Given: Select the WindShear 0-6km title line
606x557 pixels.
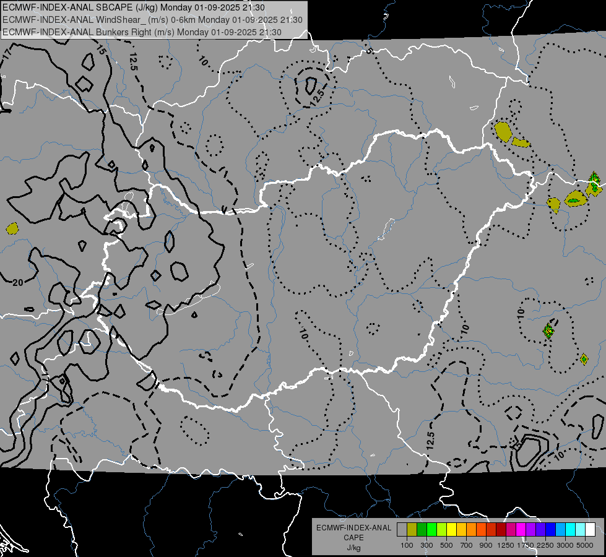Looking at the screenshot, I should tap(152, 20).
